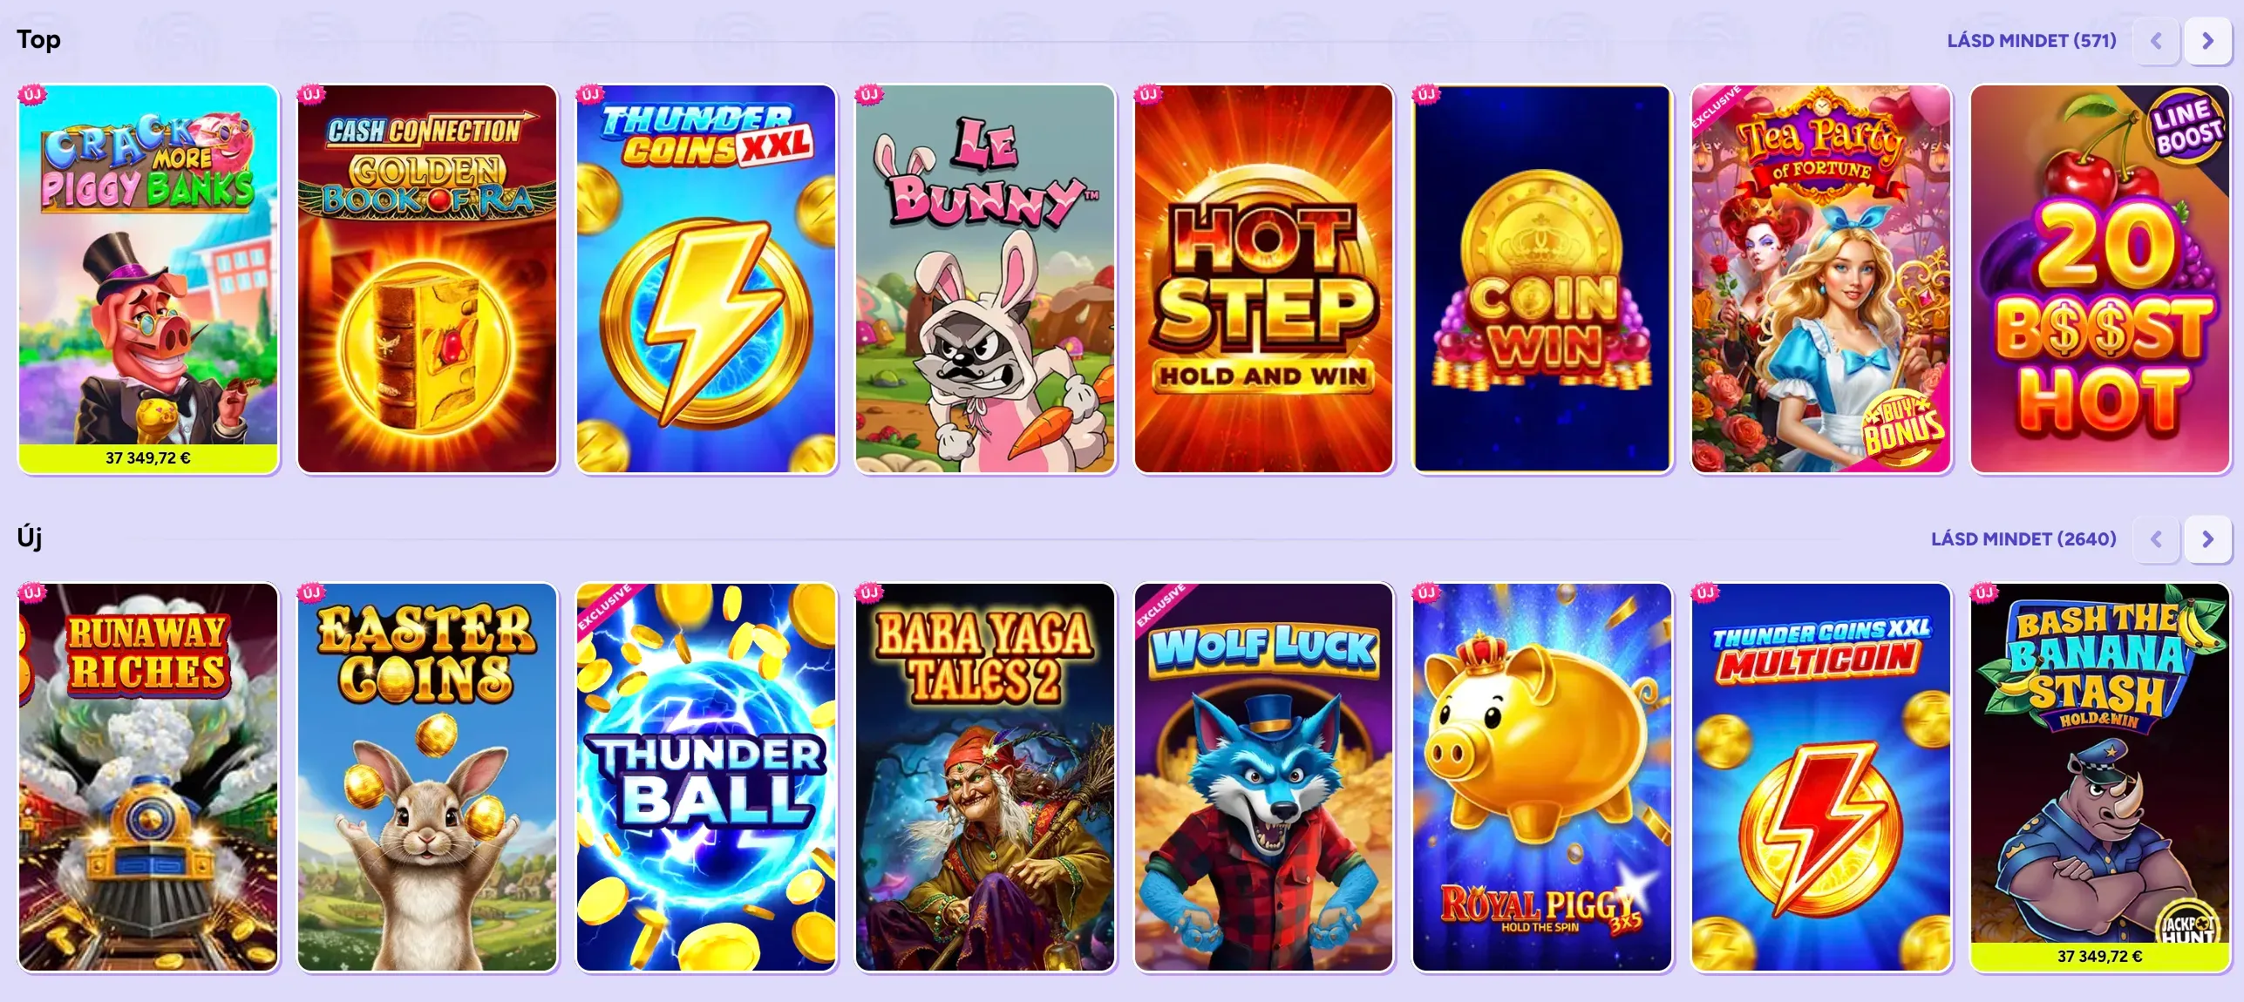Image resolution: width=2244 pixels, height=1002 pixels.
Task: Open Thunder Coins XXL in Top row
Action: point(706,279)
